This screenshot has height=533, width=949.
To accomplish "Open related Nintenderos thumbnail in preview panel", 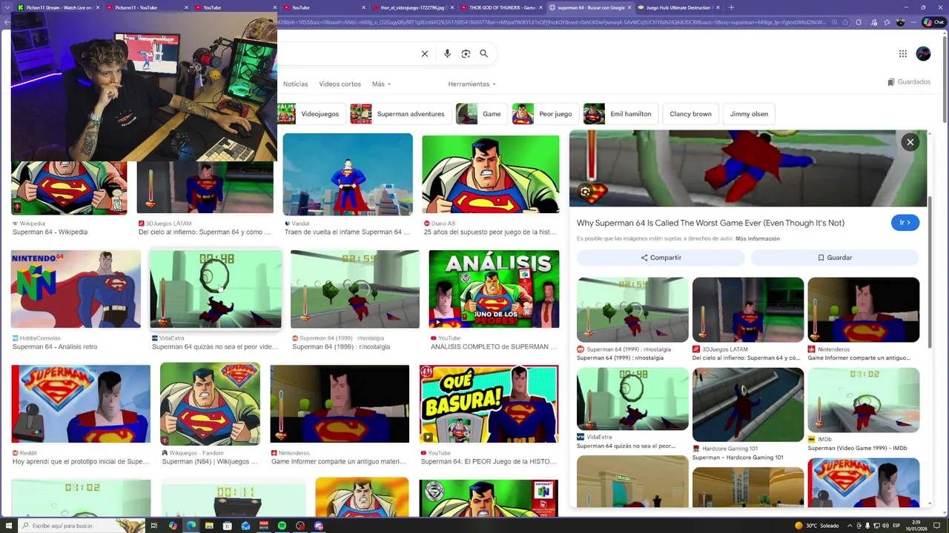I will [864, 309].
